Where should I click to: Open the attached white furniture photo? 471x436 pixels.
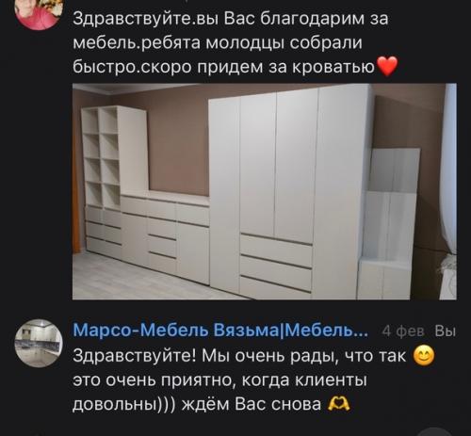[265, 191]
